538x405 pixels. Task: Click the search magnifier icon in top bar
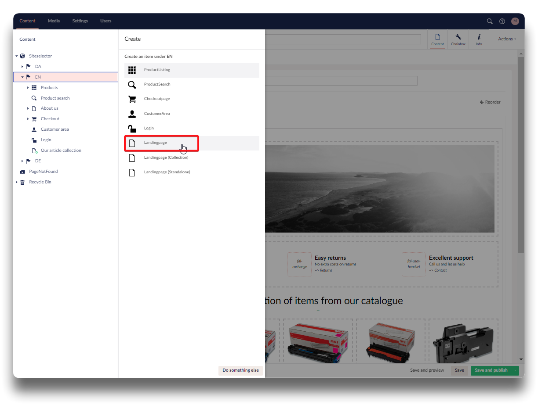(490, 21)
